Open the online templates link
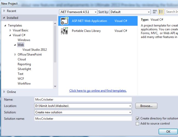This screenshot has height=137, width=178. pyautogui.click(x=98, y=91)
